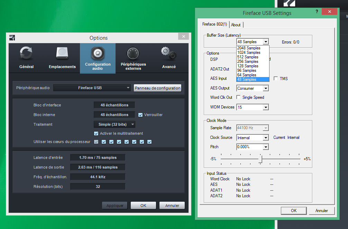This screenshot has width=348, height=229.
Task: Click the Pitch slider handle
Action: pyautogui.click(x=260, y=159)
